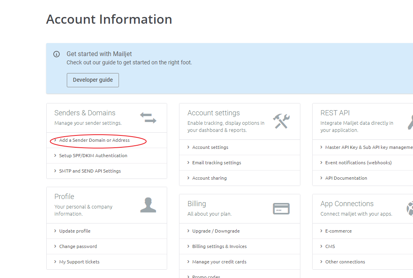
Task: Click chevron beside Event notifications (webhooks)
Action: [321, 163]
